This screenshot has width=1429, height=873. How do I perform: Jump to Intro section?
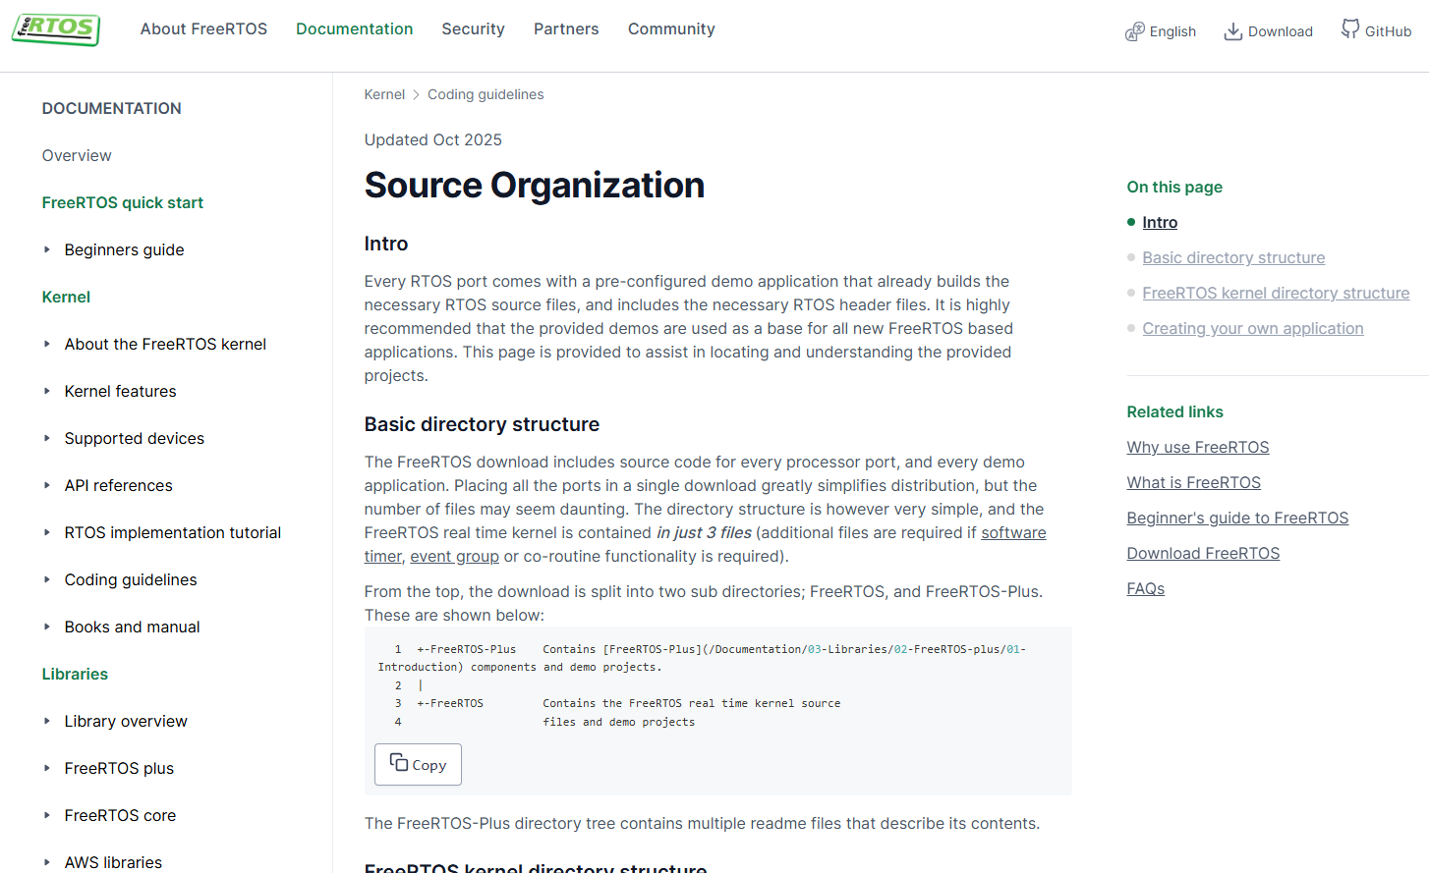pyautogui.click(x=1160, y=222)
